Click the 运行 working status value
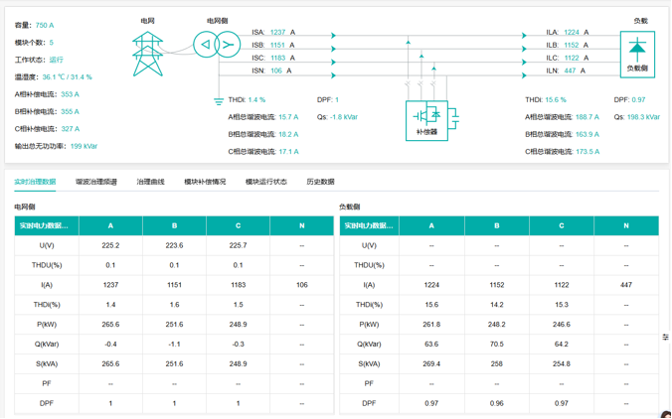The width and height of the screenshot is (672, 419). (57, 60)
